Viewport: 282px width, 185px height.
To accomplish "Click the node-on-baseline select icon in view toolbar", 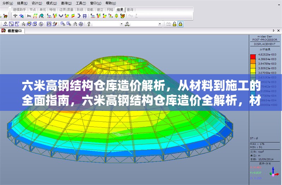I will pos(5,24).
